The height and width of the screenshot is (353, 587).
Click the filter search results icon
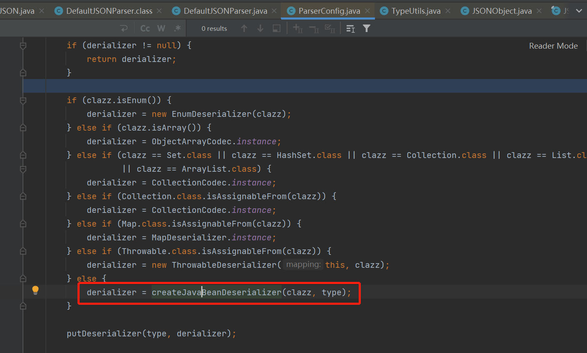(367, 28)
